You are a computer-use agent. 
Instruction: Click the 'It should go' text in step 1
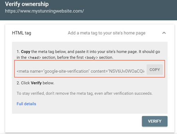[149, 52]
